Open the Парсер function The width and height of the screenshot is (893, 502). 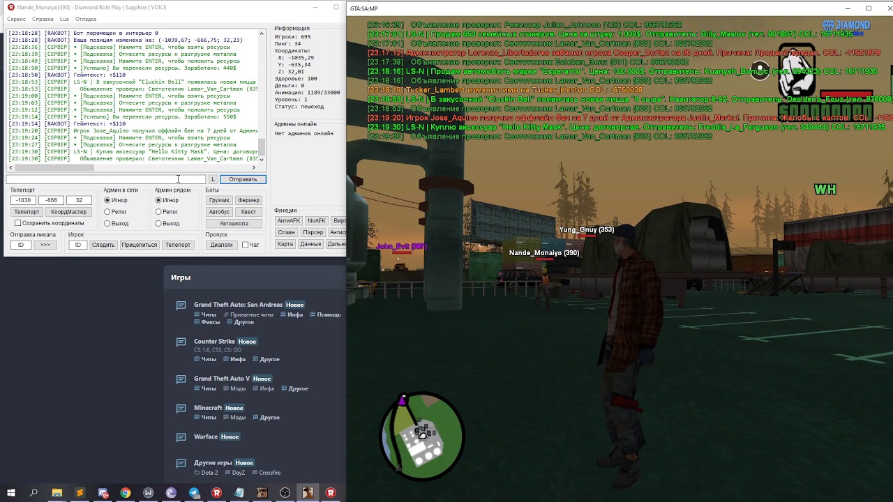[313, 232]
